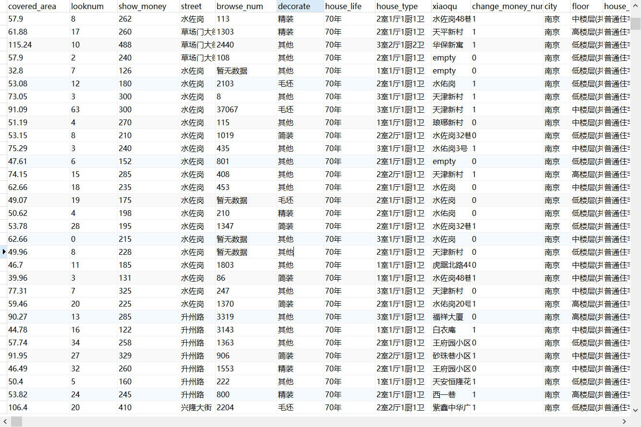Select the covered_area cell 90.27
Image resolution: width=641 pixels, height=427 pixels.
(38, 317)
